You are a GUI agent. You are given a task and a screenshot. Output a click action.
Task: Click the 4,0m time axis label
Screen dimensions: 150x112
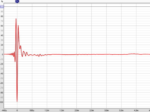click(x=136, y=110)
